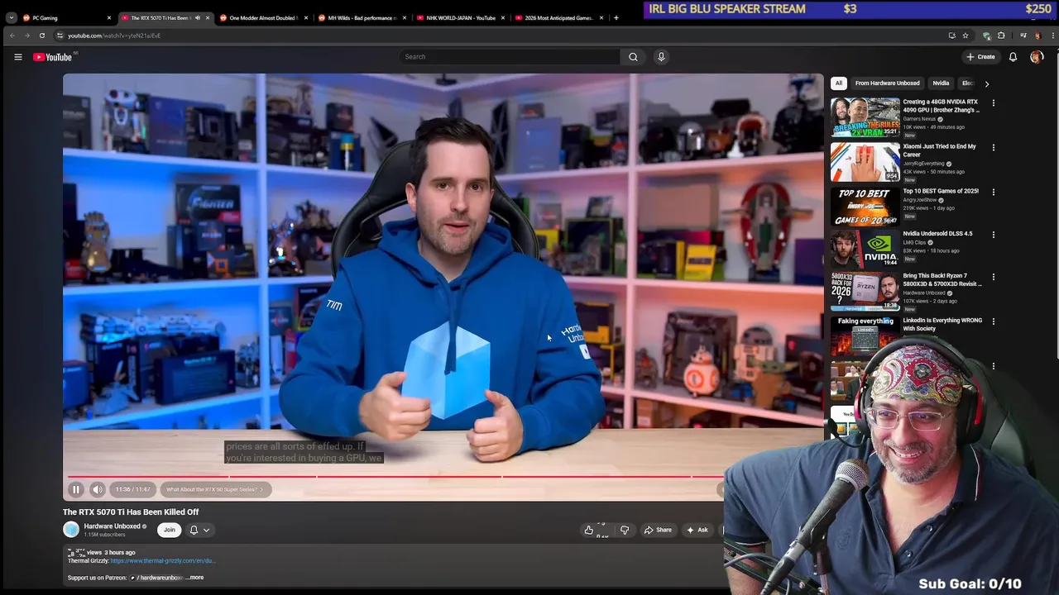
Task: Open YouTube notifications bell
Action: [1013, 57]
